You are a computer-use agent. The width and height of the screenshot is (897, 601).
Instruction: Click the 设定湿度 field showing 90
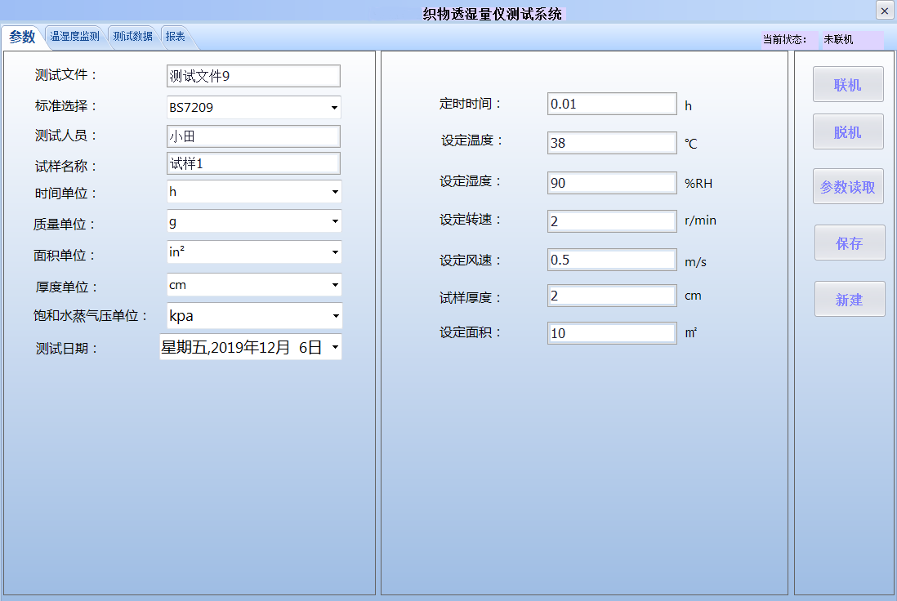(x=611, y=182)
